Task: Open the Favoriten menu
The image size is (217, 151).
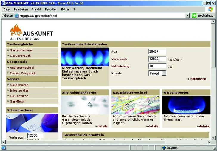Action: (51, 10)
